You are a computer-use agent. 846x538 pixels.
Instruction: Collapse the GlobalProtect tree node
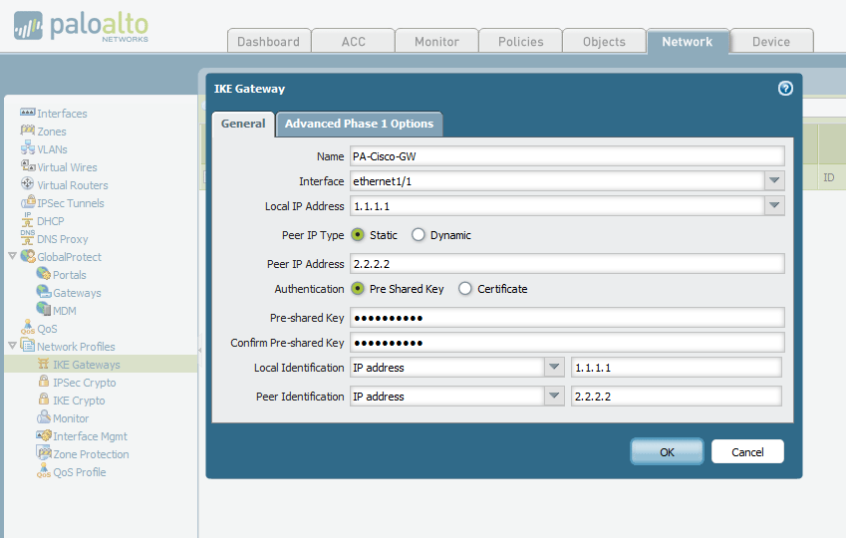coord(12,257)
